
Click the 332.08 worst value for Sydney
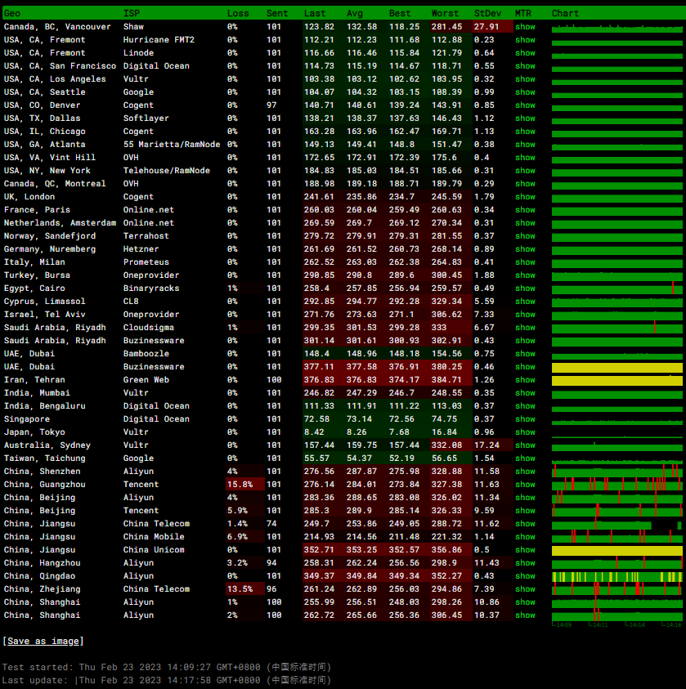tap(446, 445)
